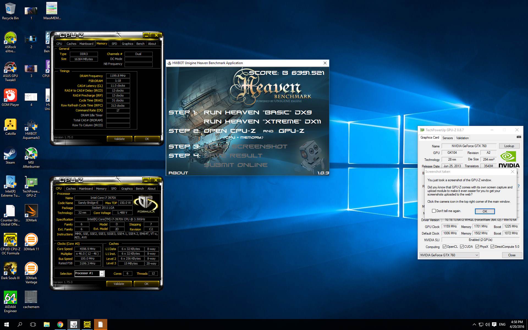Image resolution: width=528 pixels, height=330 pixels.
Task: Switch to Sensors tab in GPU-Z
Action: pyautogui.click(x=447, y=138)
